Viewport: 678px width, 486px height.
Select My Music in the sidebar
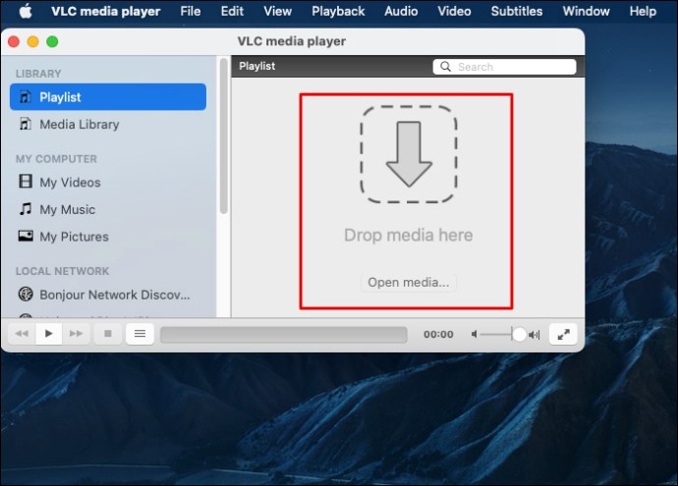pyautogui.click(x=67, y=209)
